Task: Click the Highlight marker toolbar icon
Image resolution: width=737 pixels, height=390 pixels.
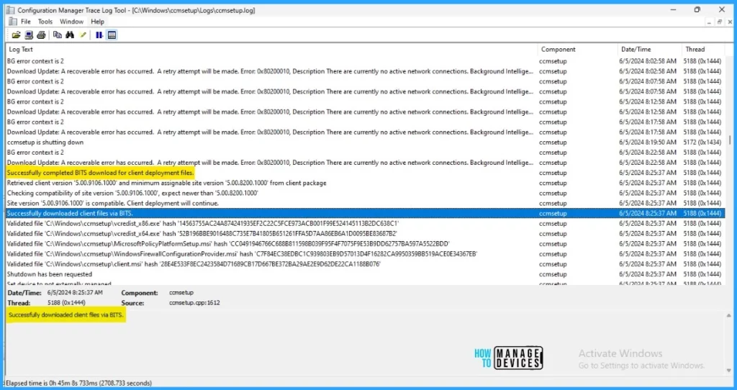Action: click(x=83, y=35)
